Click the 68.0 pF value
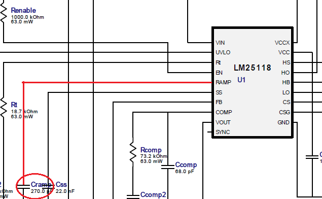The width and height of the screenshot is (322, 199). click(185, 171)
